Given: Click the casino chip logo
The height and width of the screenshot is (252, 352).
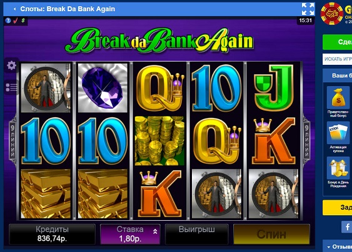Looking at the screenshot, I should [332, 14].
